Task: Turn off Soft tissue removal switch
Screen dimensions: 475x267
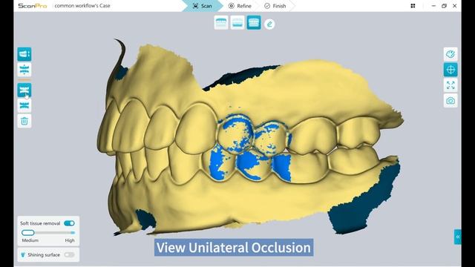Action: [69, 223]
